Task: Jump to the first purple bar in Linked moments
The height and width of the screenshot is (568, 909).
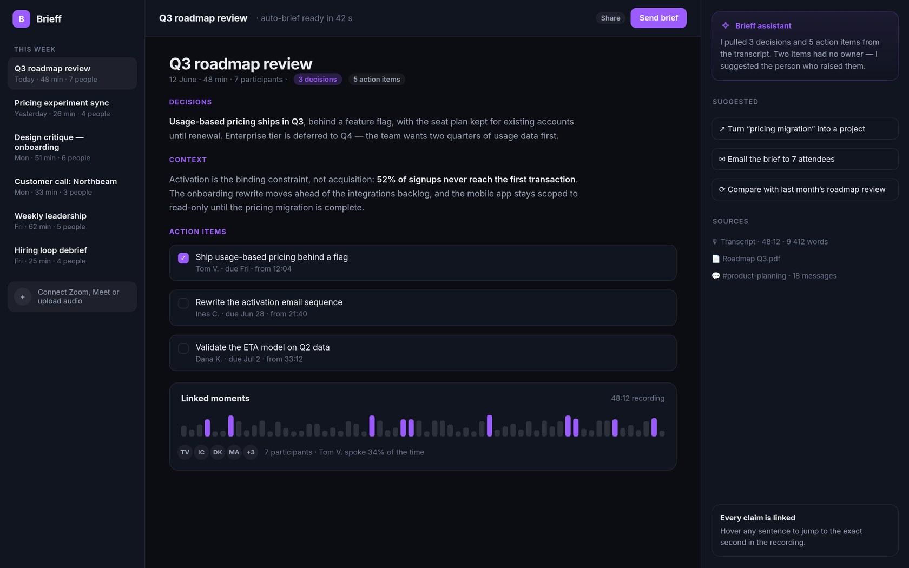Action: pyautogui.click(x=207, y=428)
